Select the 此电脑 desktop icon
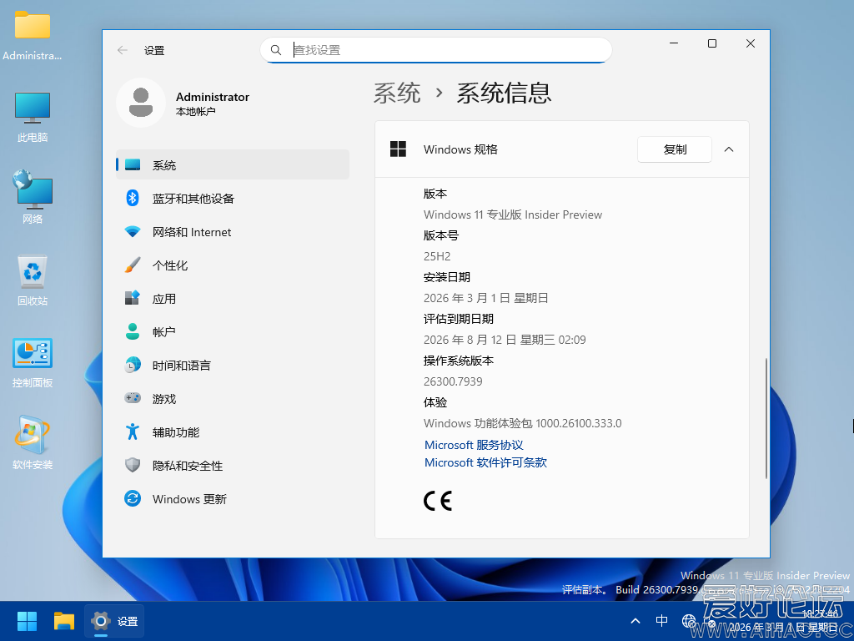The height and width of the screenshot is (641, 854). (x=33, y=117)
